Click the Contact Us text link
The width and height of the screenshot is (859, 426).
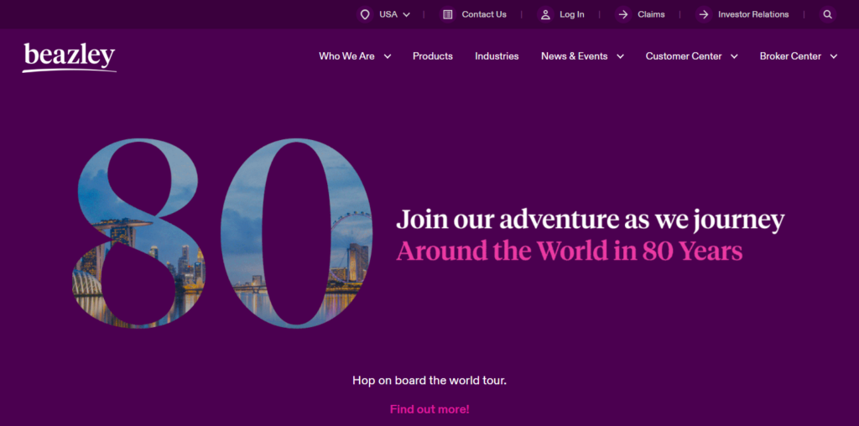coord(484,15)
